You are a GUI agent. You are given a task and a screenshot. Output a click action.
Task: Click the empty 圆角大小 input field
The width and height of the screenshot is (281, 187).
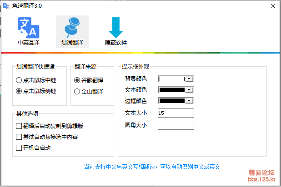(x=176, y=125)
